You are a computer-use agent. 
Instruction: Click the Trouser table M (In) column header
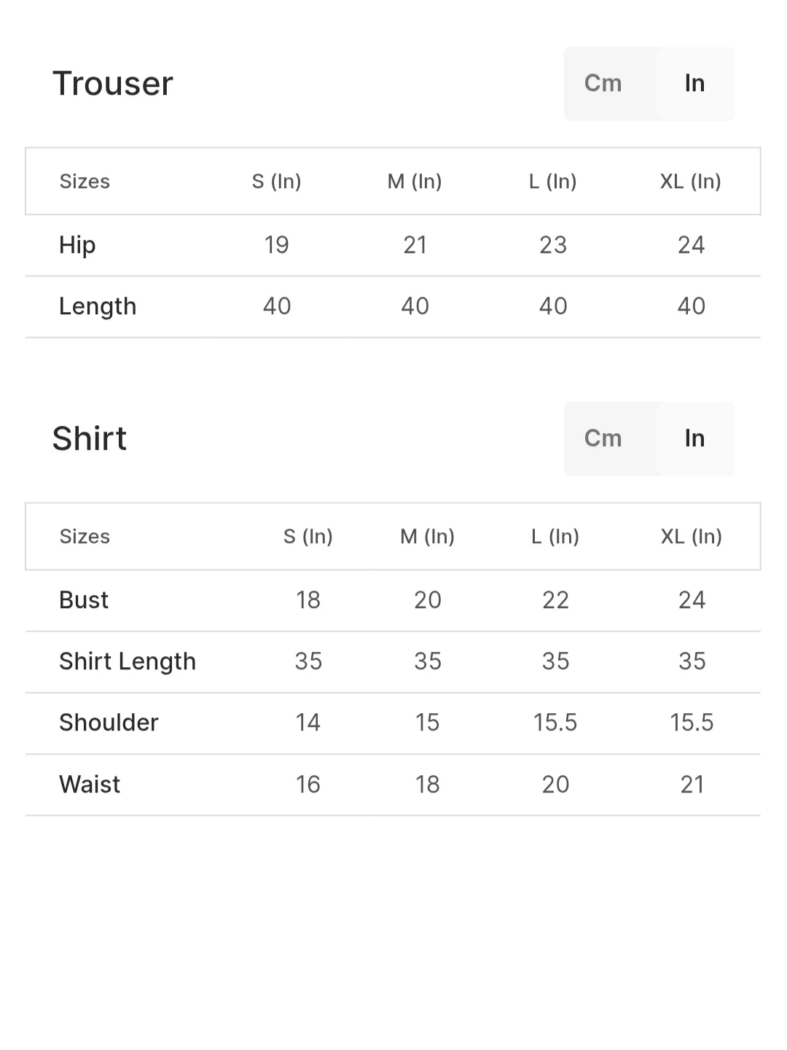tap(415, 182)
